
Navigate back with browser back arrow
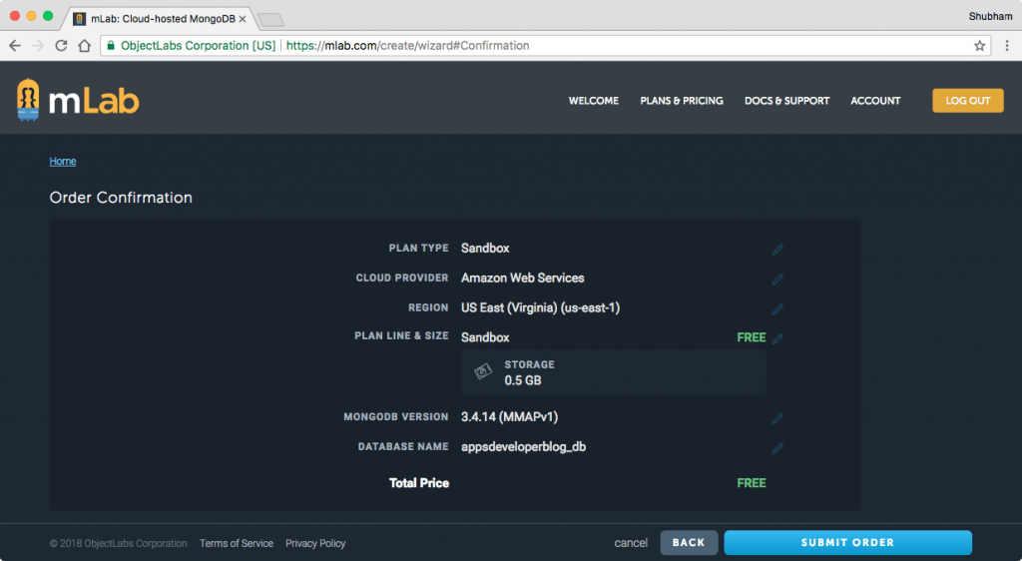point(15,46)
